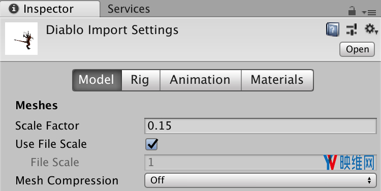Image resolution: width=381 pixels, height=191 pixels.
Task: Click the info icon on Inspector tab
Action: coord(14,9)
